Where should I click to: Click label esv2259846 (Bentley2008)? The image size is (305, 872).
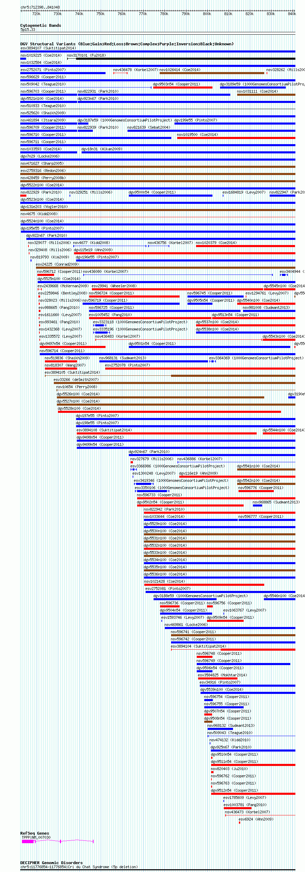pos(63,293)
